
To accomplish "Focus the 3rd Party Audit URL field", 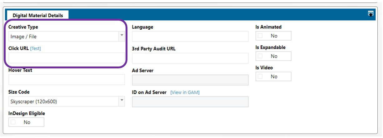I will click(x=190, y=58).
